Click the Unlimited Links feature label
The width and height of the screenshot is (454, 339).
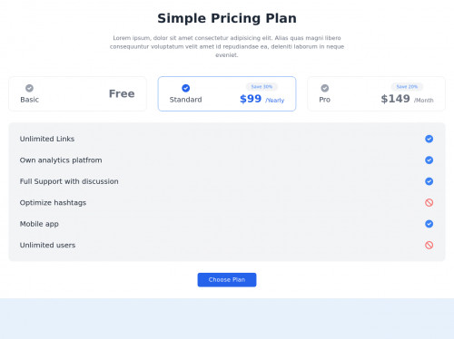[47, 139]
